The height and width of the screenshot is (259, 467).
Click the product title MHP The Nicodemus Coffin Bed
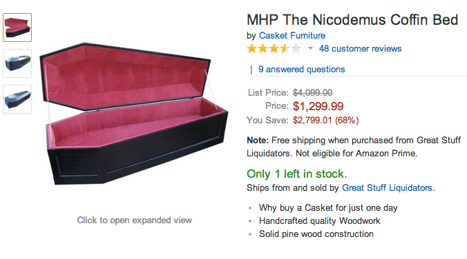[x=352, y=20]
